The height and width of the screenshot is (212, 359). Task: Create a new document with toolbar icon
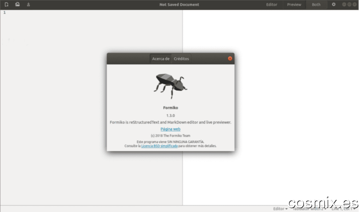(x=6, y=4)
